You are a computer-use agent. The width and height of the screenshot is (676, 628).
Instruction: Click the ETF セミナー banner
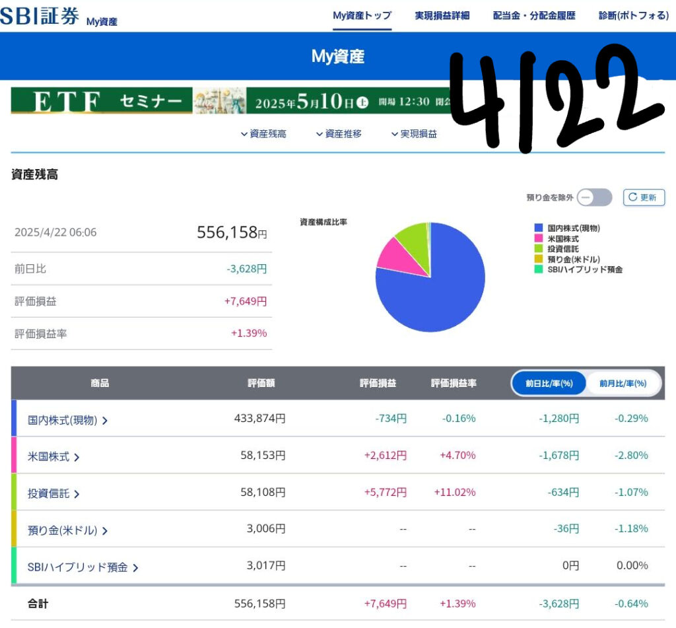(x=231, y=101)
